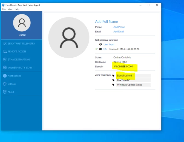This screenshot has height=142, width=184.
Task: Click the FortiClient shield icon in title bar
Action: 3,5
